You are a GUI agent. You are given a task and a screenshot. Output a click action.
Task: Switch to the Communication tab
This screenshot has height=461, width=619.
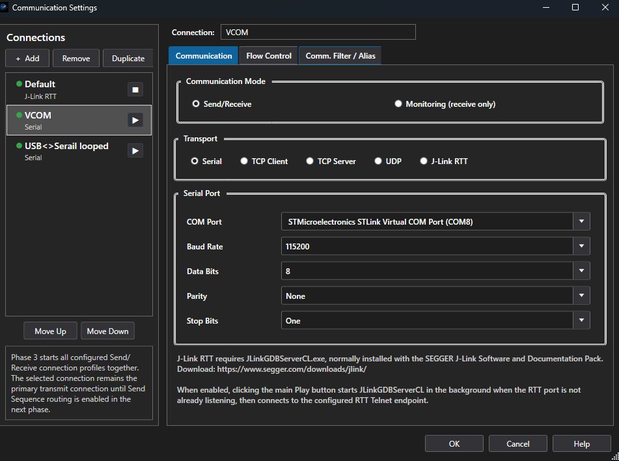pyautogui.click(x=203, y=56)
